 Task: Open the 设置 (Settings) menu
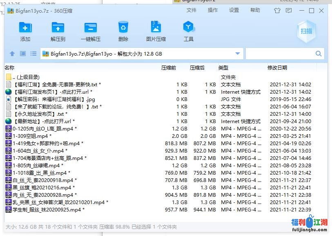pos(234,10)
